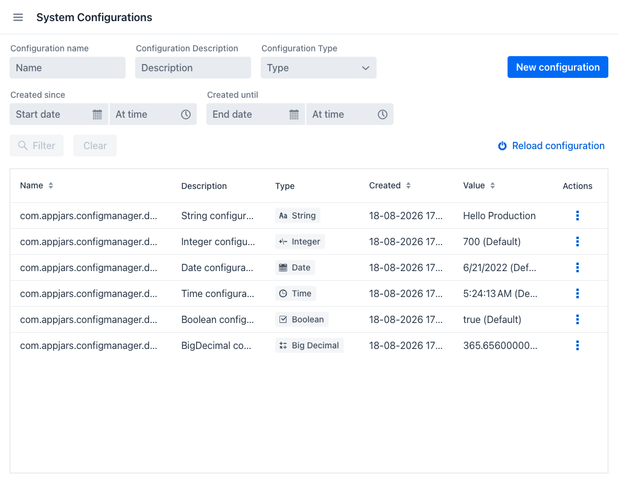Open the End date calendar picker

(x=294, y=115)
